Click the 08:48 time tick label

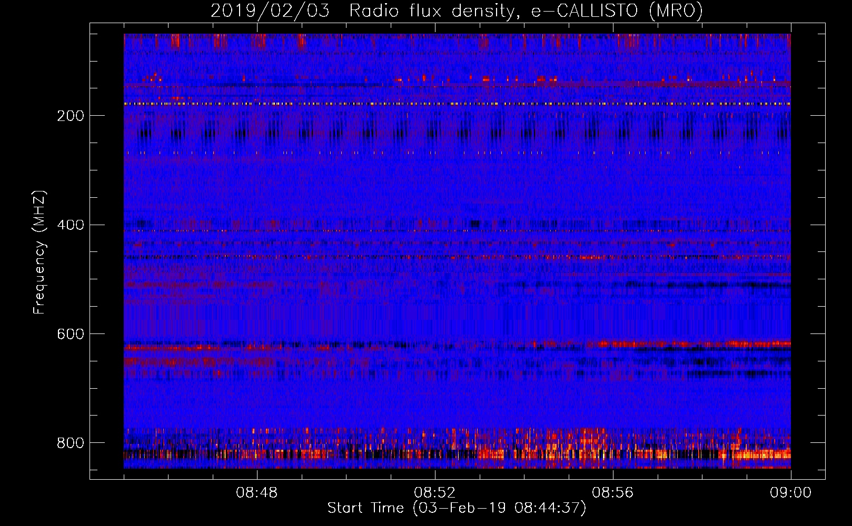tap(257, 493)
